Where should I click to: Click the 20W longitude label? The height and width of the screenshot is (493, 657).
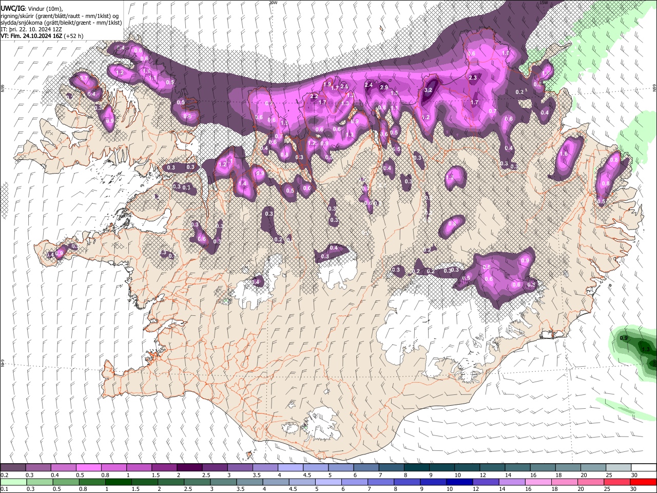(x=273, y=3)
